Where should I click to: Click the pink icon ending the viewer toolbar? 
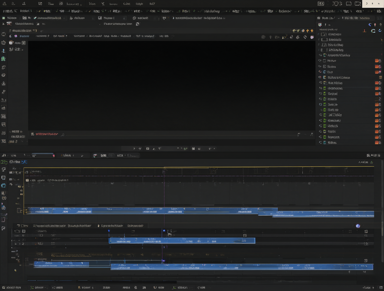(x=312, y=37)
